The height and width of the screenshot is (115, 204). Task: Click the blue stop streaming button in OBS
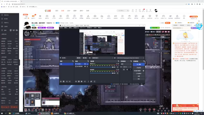(x=139, y=64)
